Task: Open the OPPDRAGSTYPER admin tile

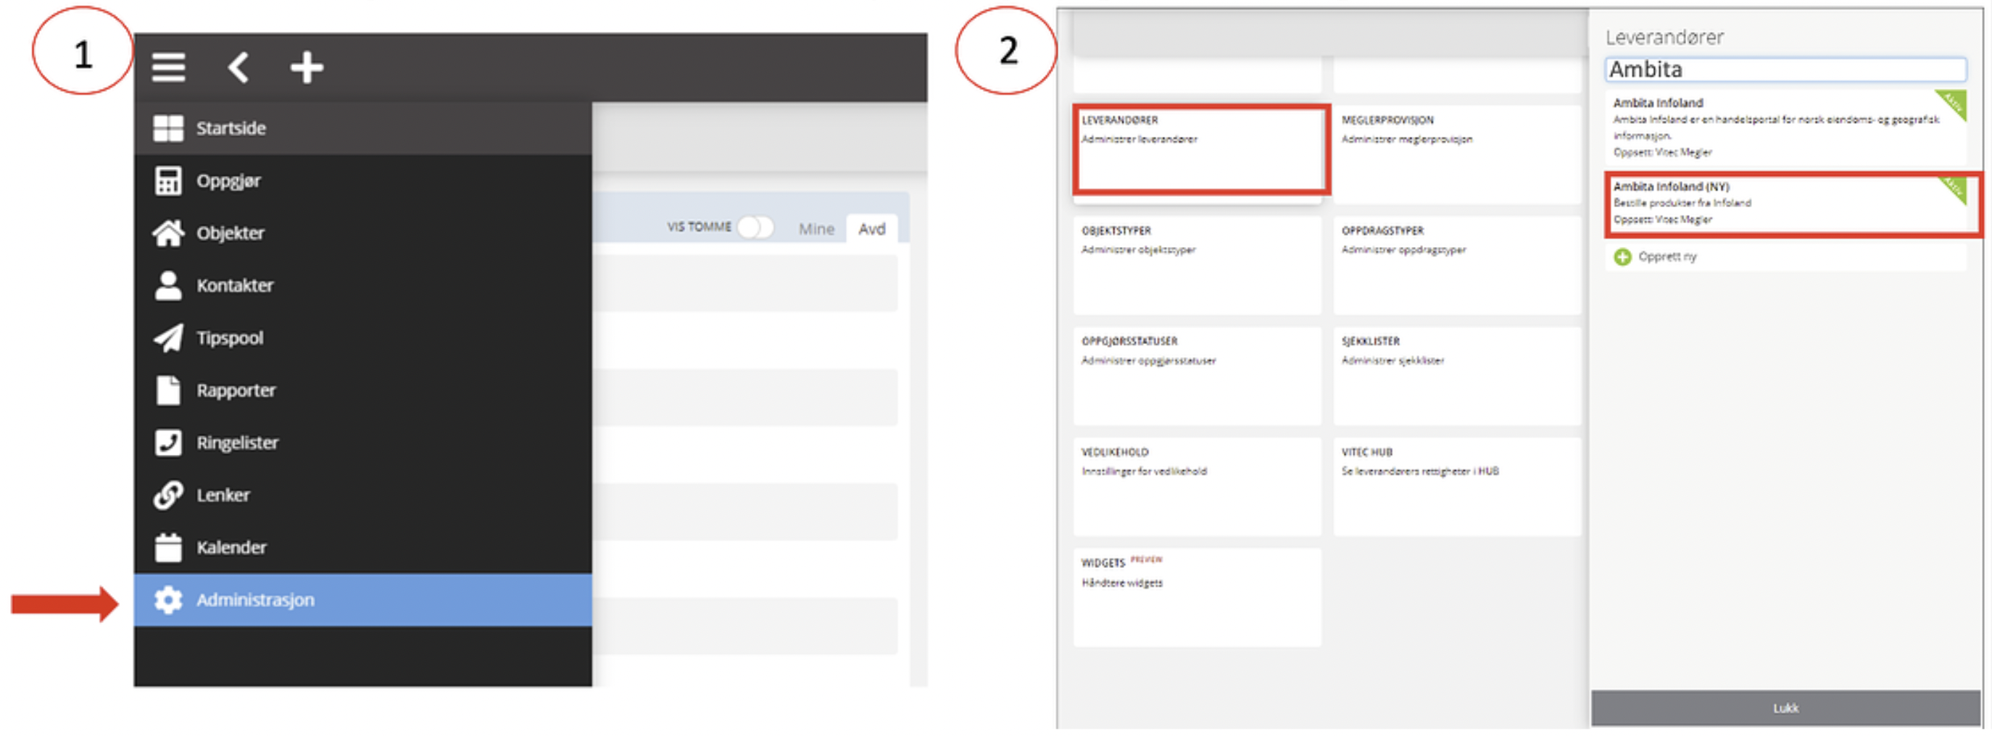Action: pyautogui.click(x=1457, y=265)
